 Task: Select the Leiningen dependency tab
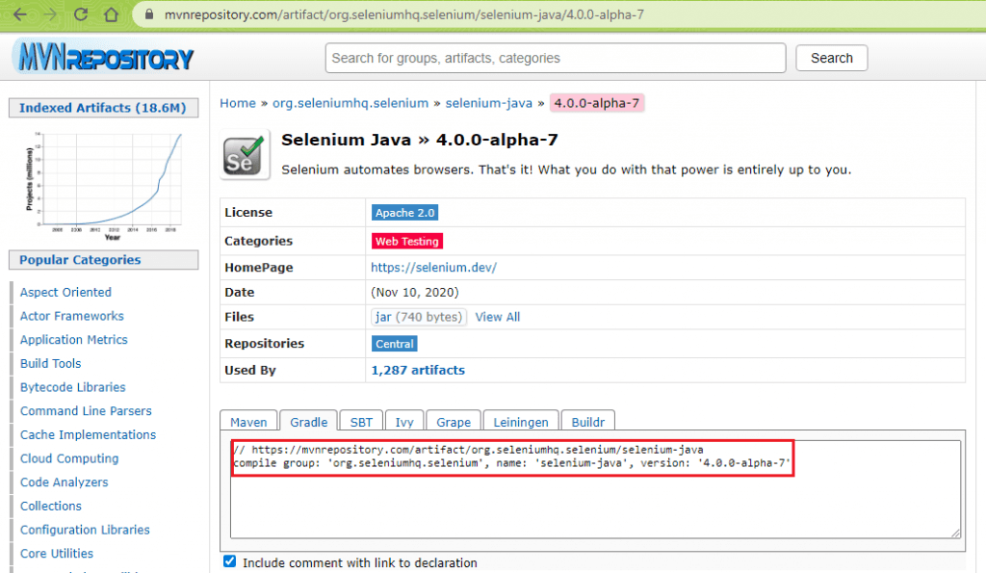coord(521,422)
